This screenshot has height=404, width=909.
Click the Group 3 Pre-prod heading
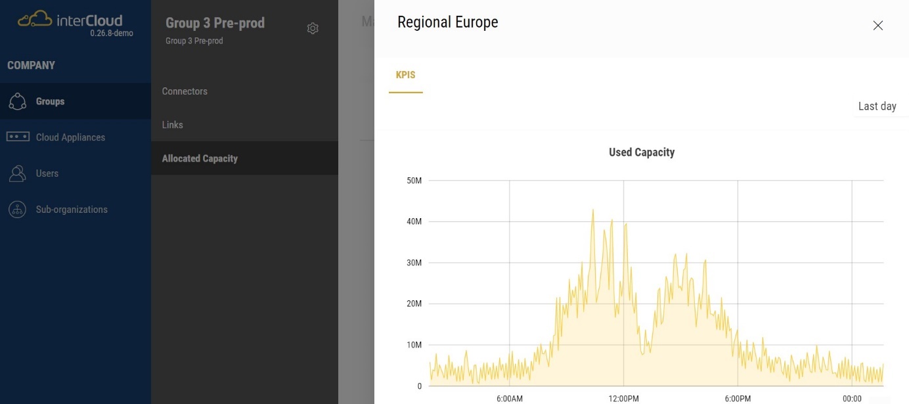[x=215, y=23]
